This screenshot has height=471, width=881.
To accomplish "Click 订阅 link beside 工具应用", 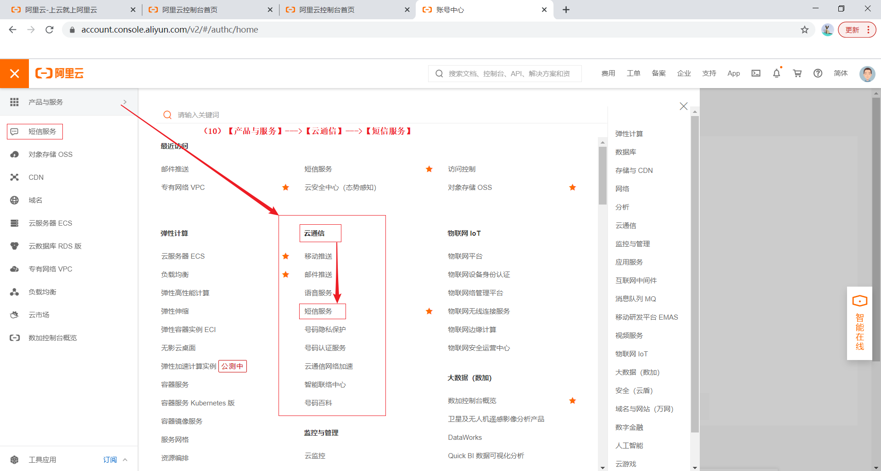I will click(110, 460).
